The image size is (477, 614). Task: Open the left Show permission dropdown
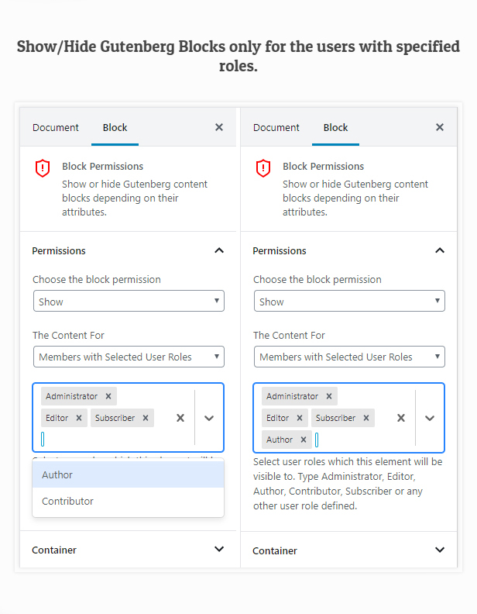129,302
